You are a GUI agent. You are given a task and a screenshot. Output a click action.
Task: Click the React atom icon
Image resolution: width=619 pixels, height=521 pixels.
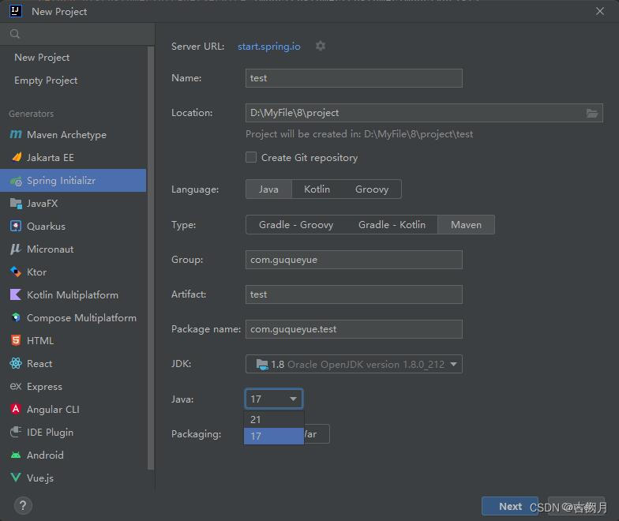tap(16, 363)
